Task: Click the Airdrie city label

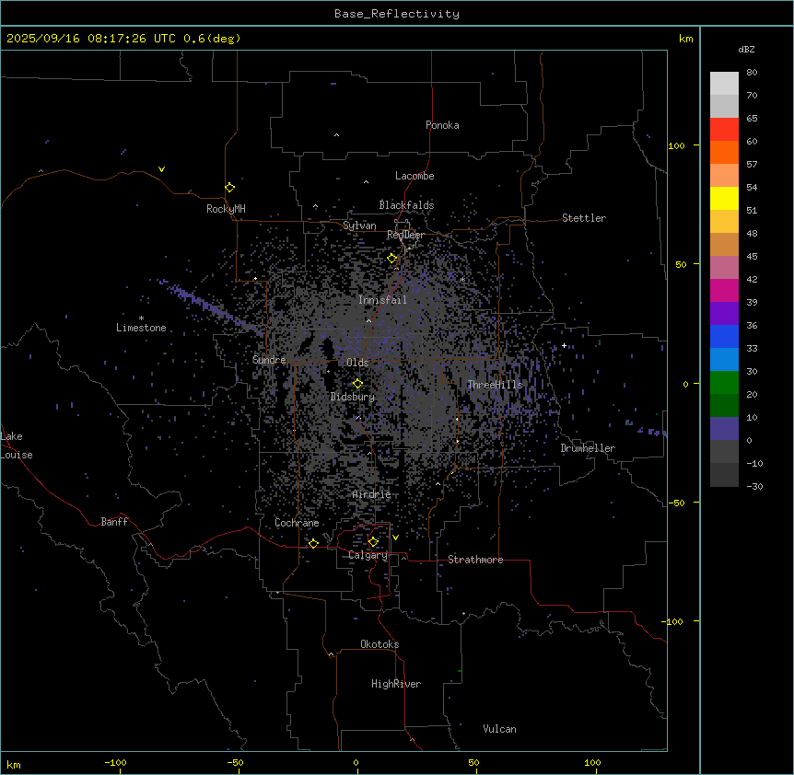Action: pos(371,494)
